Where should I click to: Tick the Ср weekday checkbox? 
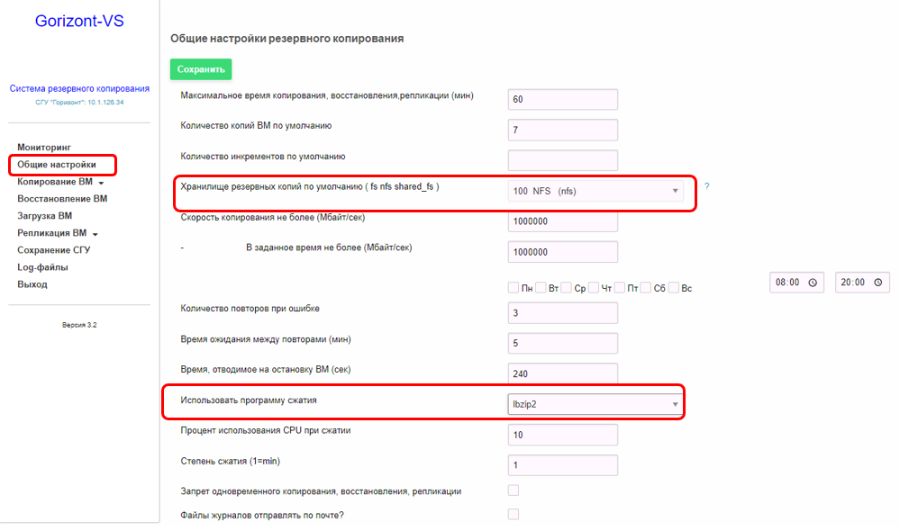pos(566,287)
